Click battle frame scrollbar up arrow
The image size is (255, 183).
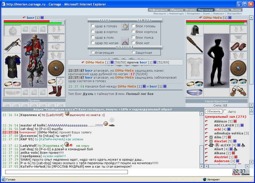click(x=251, y=17)
